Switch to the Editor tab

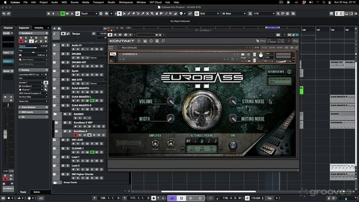[36, 192]
